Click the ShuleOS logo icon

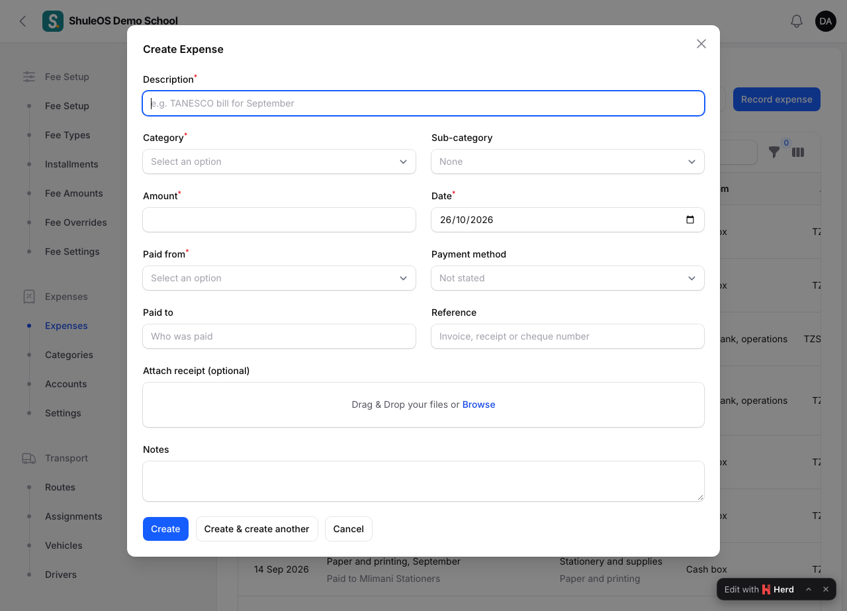point(53,21)
